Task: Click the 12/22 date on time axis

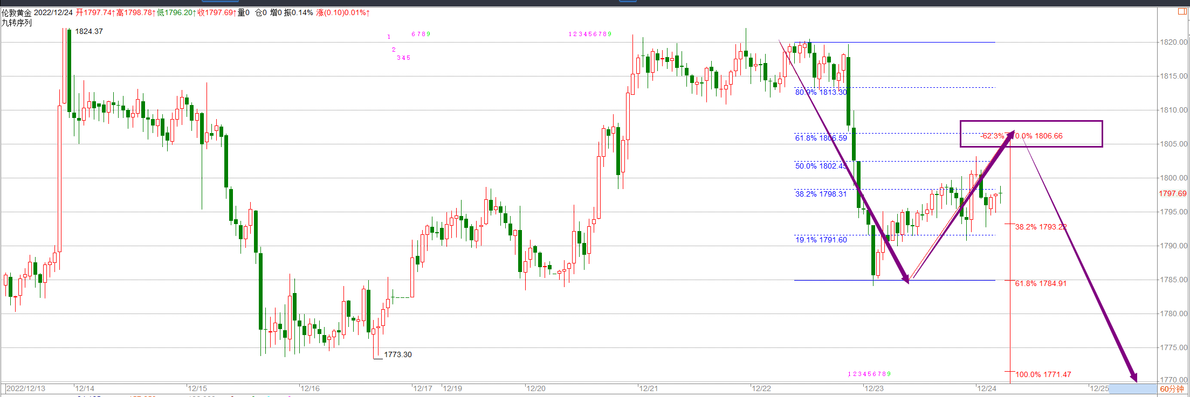Action: pos(761,388)
